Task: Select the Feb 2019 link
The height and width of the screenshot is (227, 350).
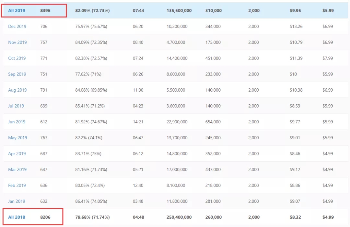Action: point(17,185)
